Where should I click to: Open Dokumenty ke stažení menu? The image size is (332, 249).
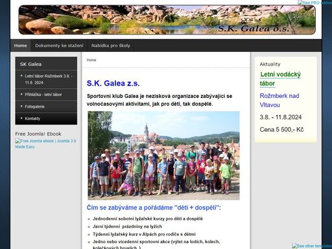(x=59, y=45)
